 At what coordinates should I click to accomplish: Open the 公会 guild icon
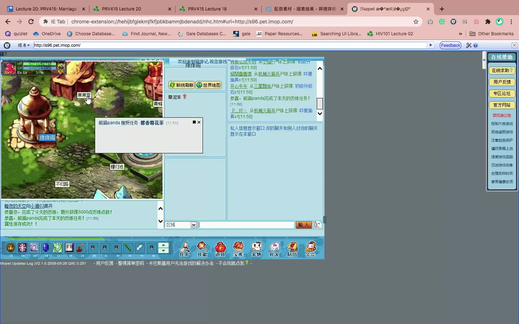(310, 248)
